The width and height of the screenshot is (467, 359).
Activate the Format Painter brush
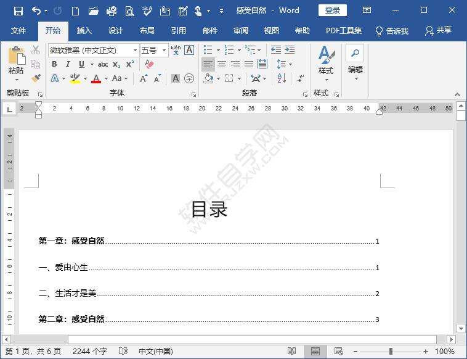click(x=36, y=78)
